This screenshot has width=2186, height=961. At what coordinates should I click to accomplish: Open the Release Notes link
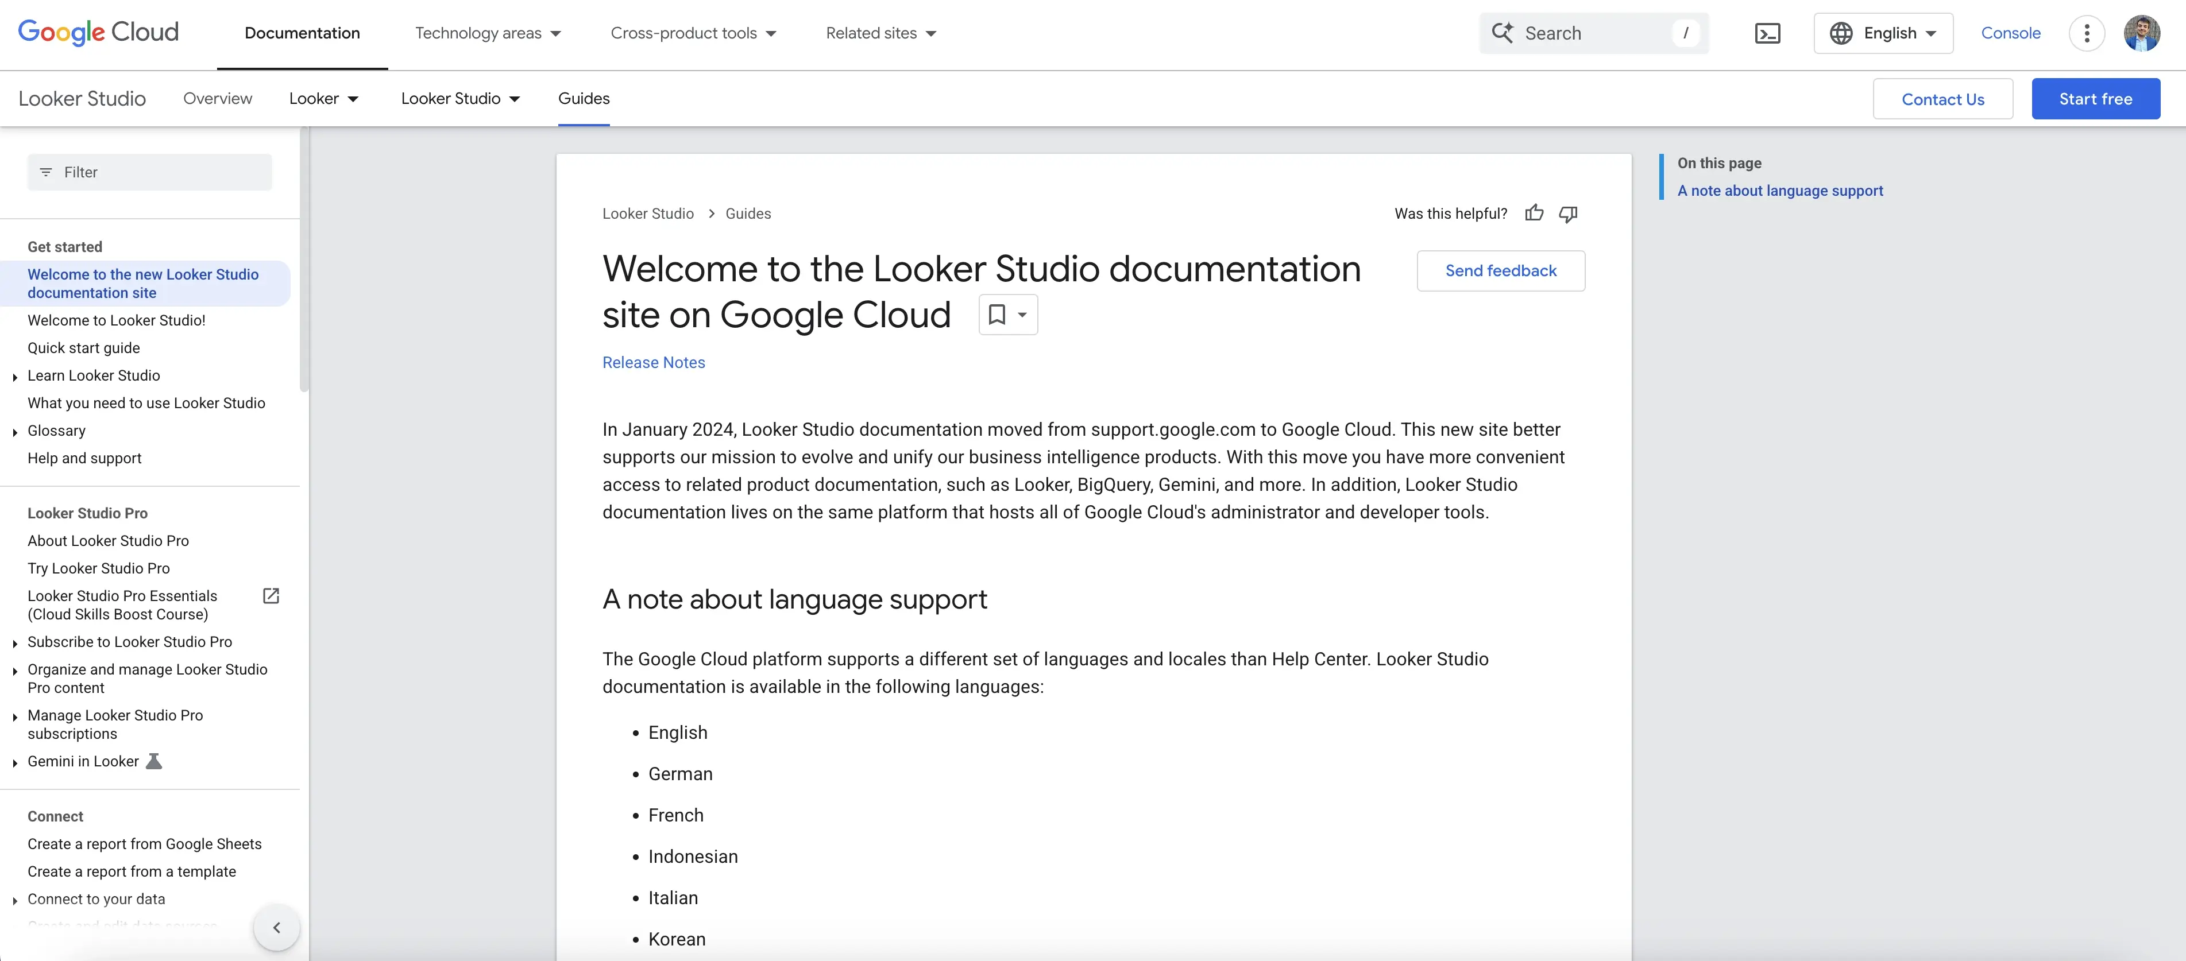pos(654,362)
